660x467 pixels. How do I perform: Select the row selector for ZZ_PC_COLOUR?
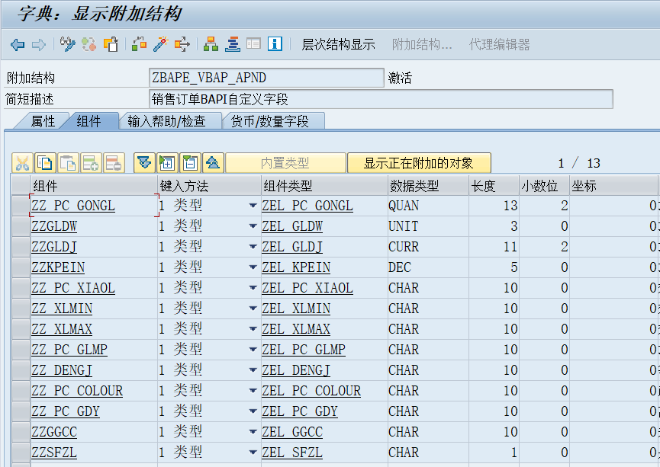tap(19, 392)
